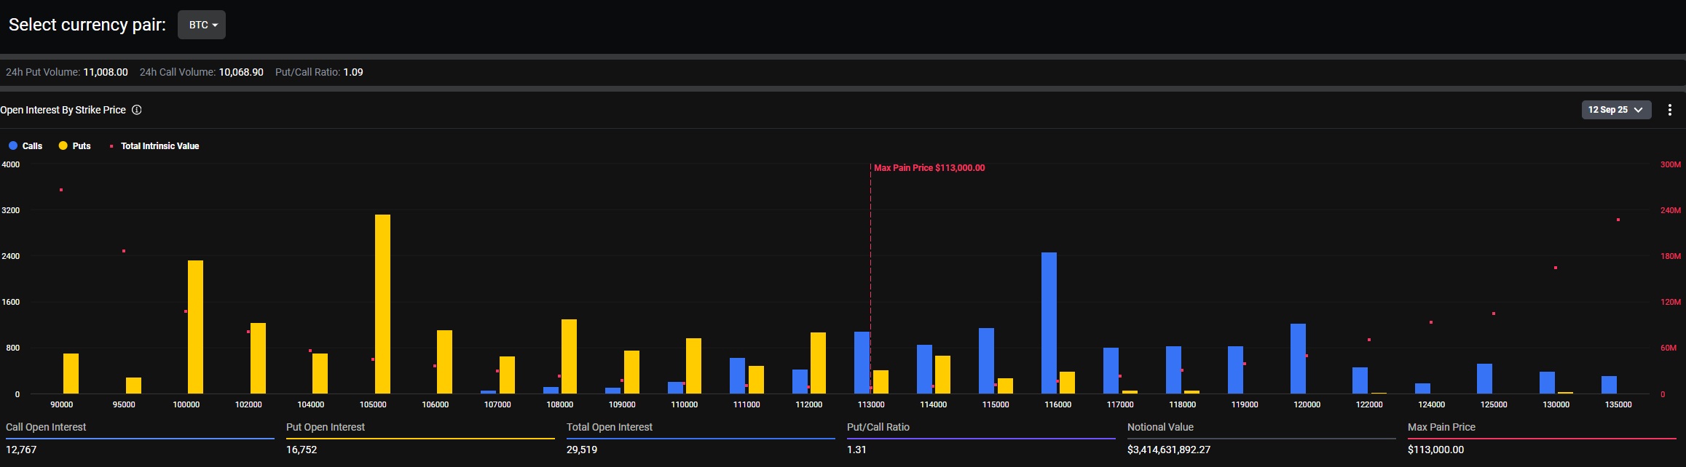
Task: Toggle the Puts series in legend
Action: (x=82, y=146)
